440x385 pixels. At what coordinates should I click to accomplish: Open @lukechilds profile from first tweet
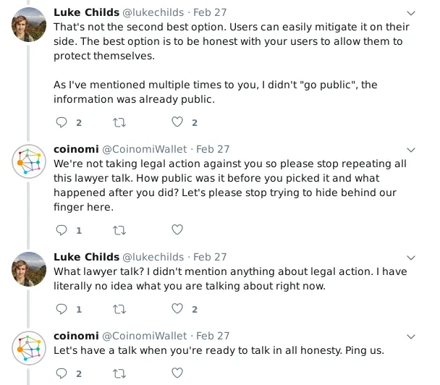tap(153, 12)
